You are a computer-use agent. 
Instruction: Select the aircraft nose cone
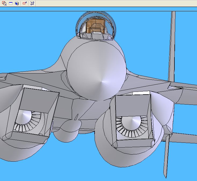point(96,71)
